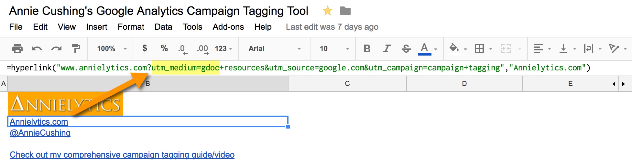Open the Arial font dropdown
This screenshot has width=632, height=166.
[x=274, y=49]
